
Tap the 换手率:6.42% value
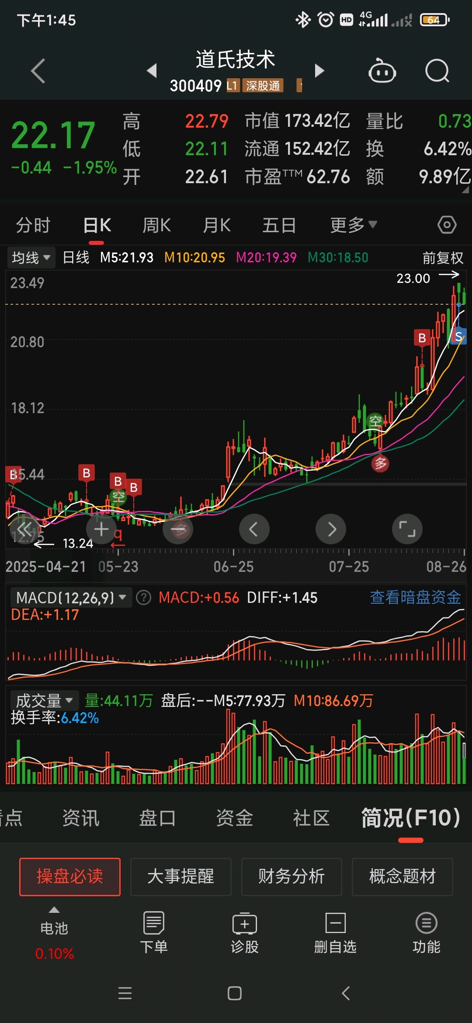(55, 718)
